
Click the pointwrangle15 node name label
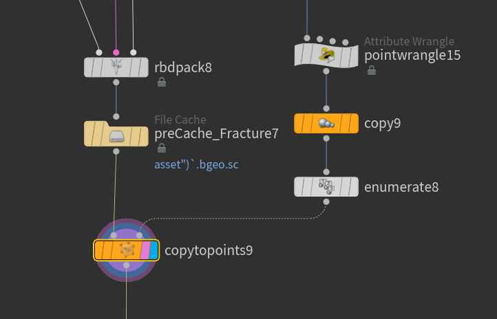tap(412, 56)
